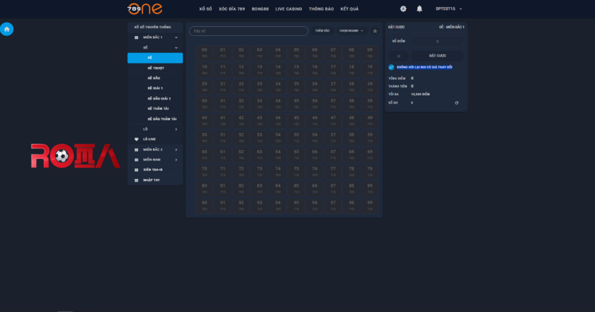Go to Kết Quả page

349,9
